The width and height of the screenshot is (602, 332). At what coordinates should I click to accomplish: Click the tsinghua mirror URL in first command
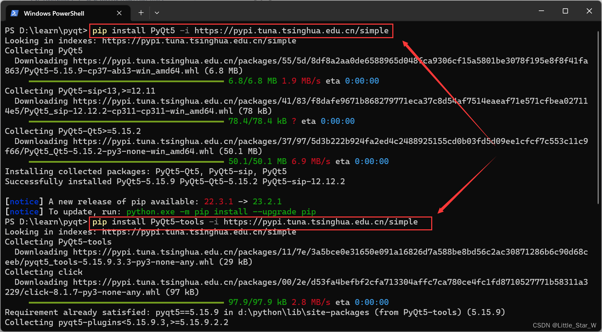pyautogui.click(x=292, y=31)
